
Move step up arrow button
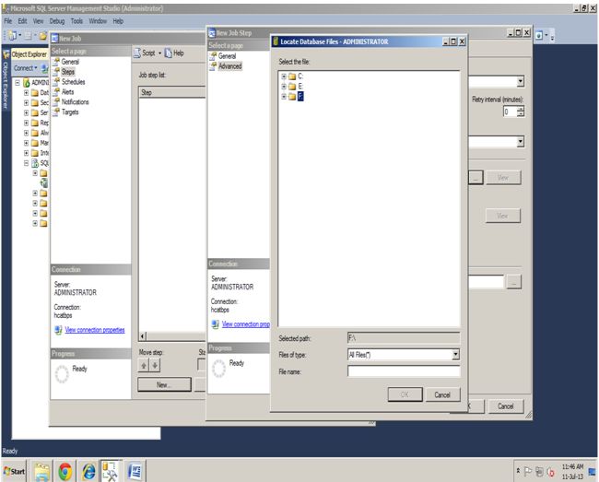[144, 366]
